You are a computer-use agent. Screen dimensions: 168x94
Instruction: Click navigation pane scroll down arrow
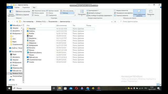tap(23, 83)
